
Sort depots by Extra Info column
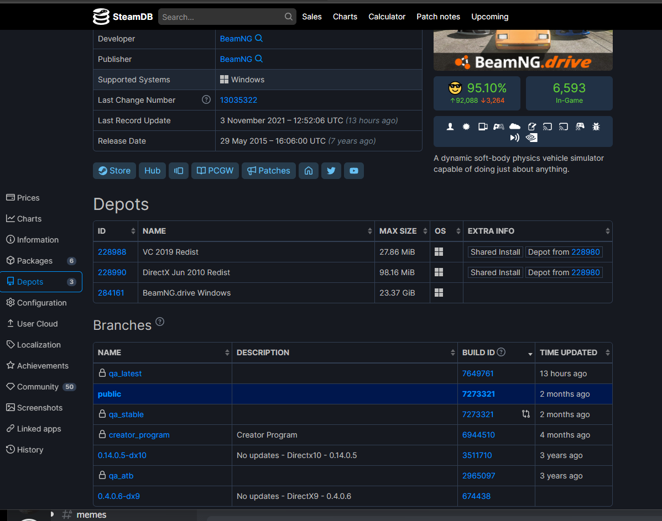[538, 231]
